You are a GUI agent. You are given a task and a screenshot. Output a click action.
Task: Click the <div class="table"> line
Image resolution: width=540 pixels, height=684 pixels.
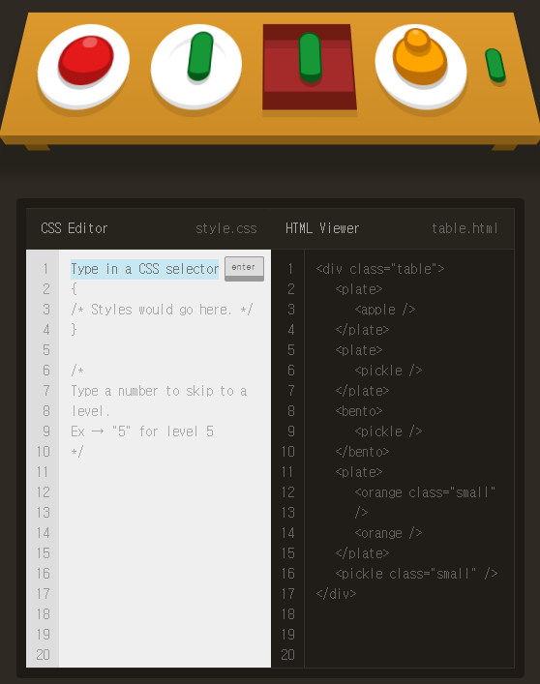[380, 269]
